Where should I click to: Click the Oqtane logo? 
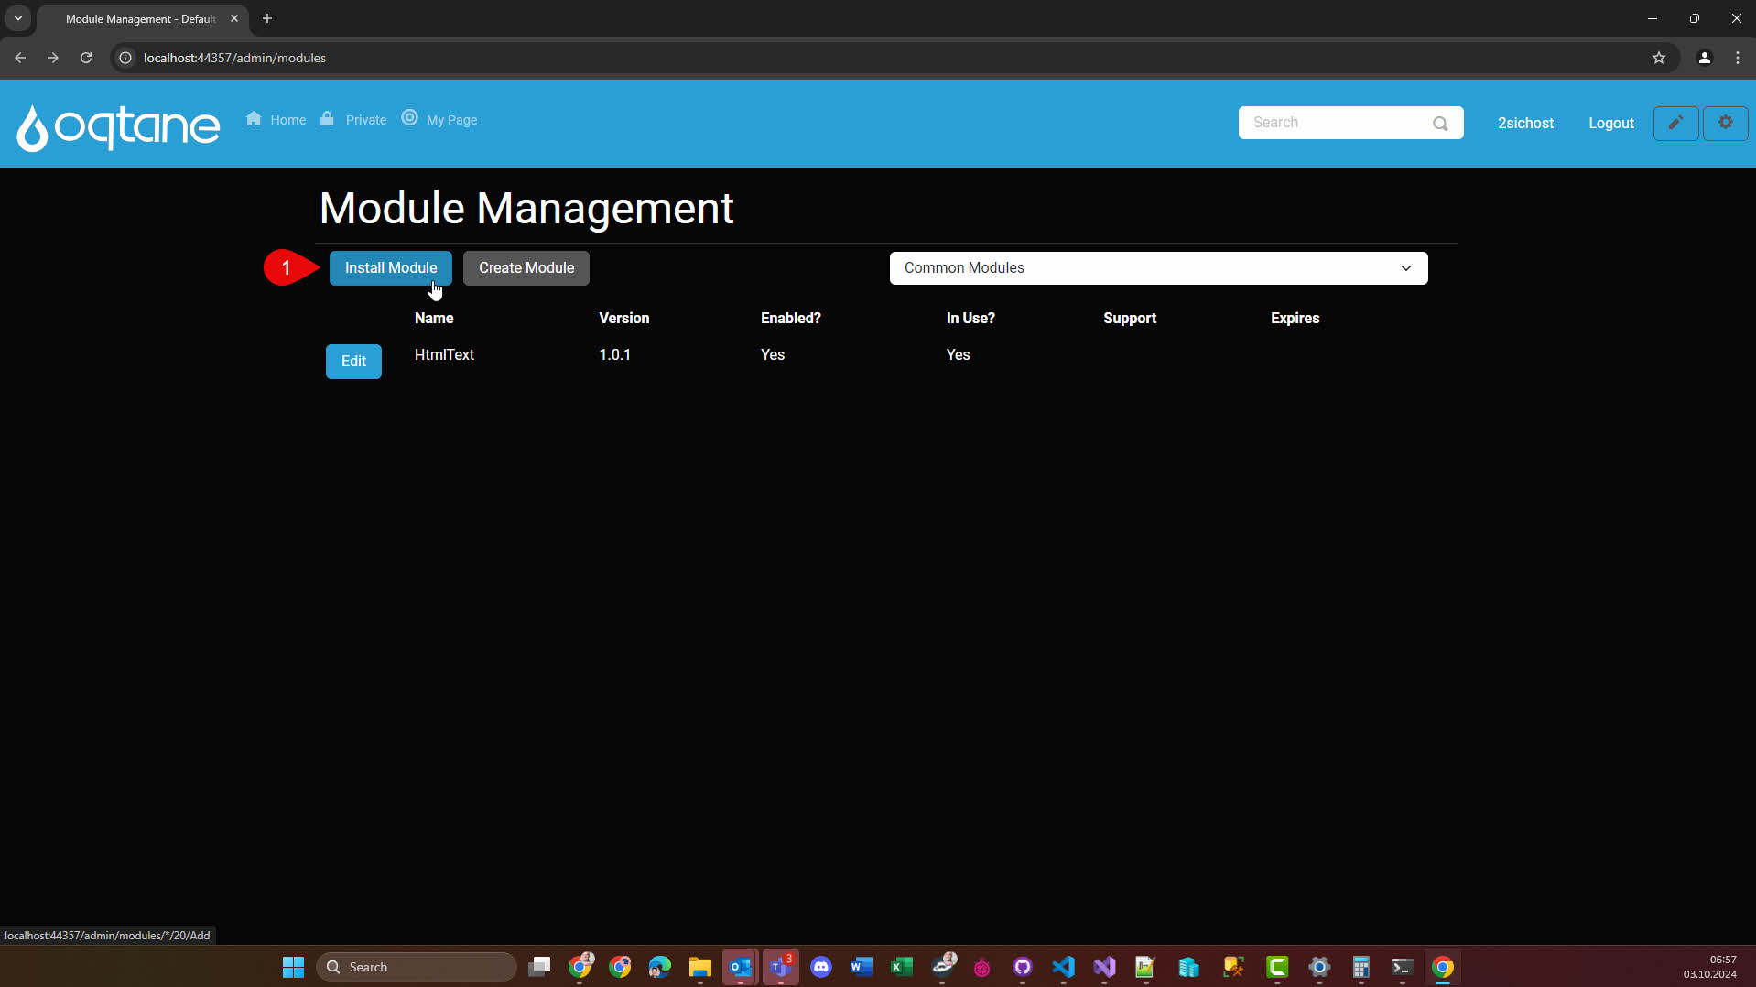coord(118,126)
